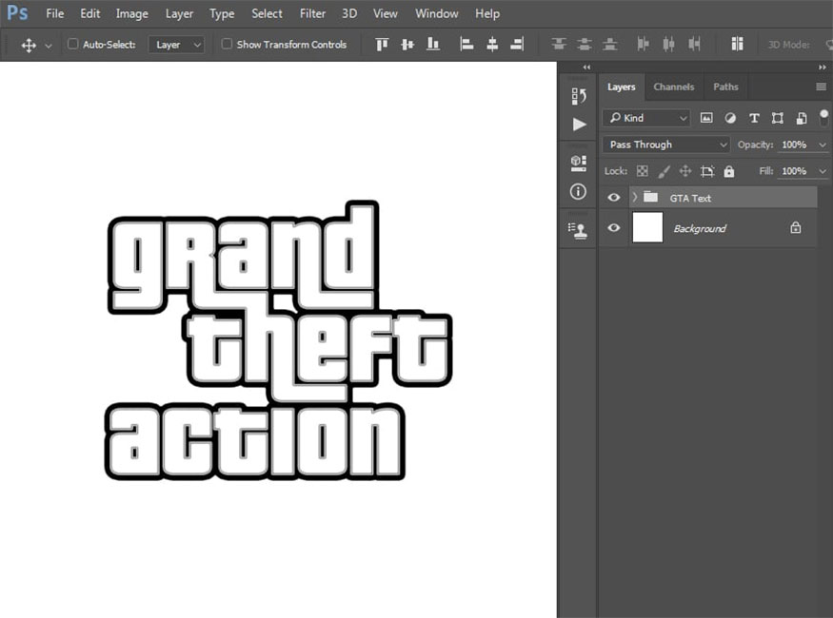Click the lock transparent pixels icon
The image size is (833, 618).
click(x=643, y=171)
